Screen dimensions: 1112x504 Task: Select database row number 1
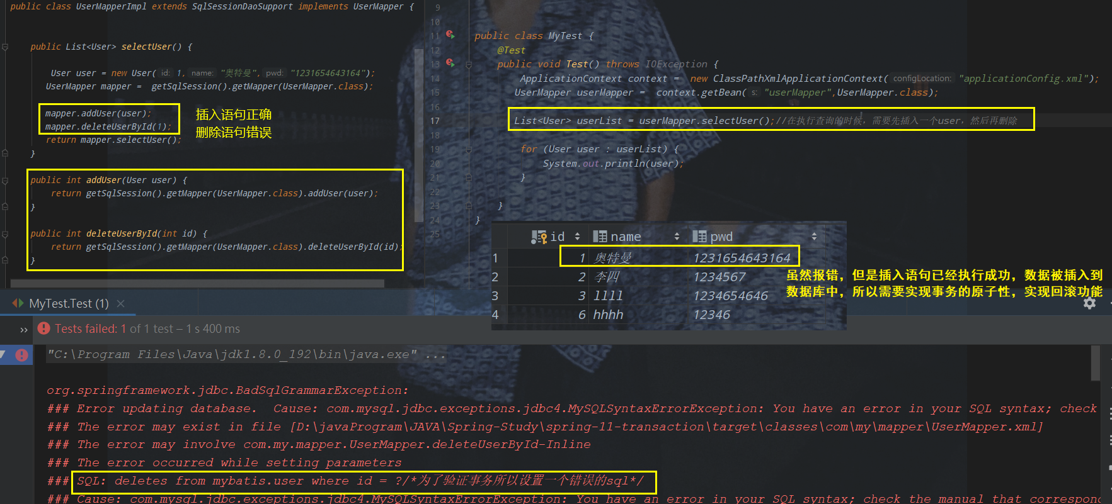coord(495,258)
